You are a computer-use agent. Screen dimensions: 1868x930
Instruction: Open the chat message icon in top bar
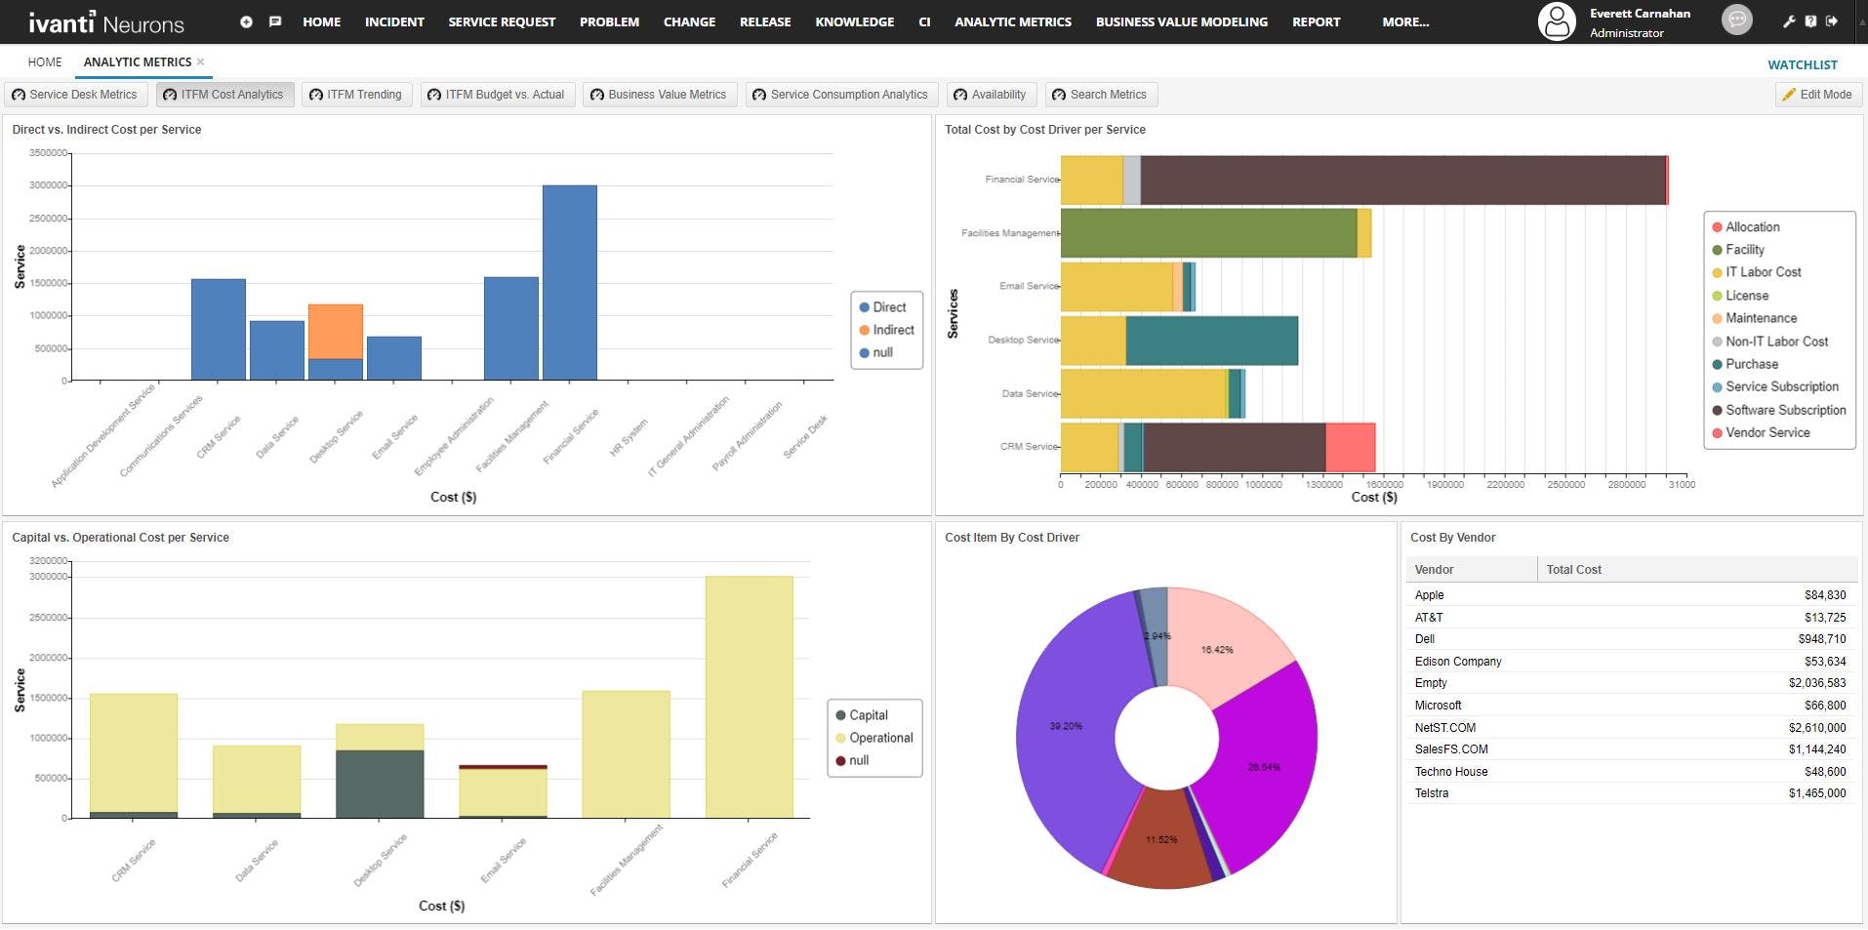coord(275,20)
